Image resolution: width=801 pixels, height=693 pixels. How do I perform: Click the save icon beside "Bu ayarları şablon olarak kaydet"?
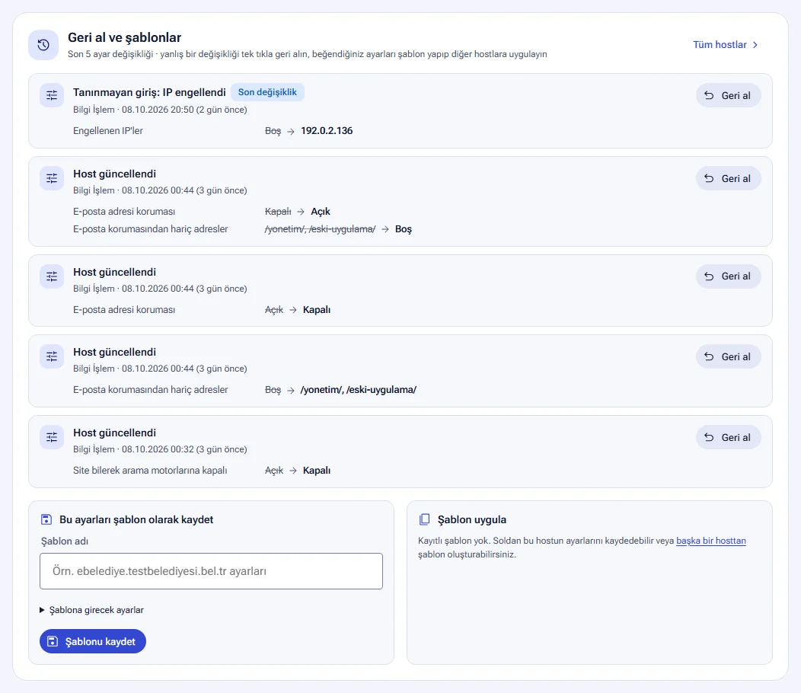pos(46,519)
